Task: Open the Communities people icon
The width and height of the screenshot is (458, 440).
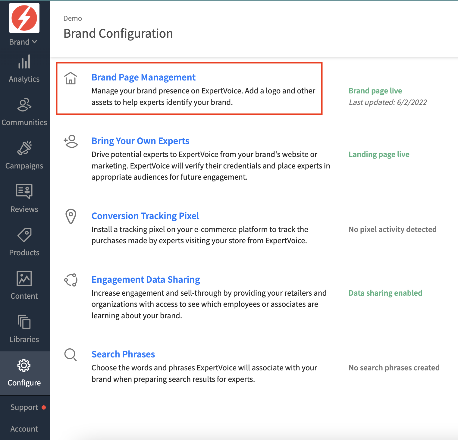Action: pos(24,105)
